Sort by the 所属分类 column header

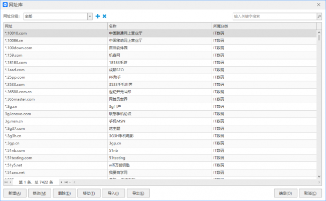tap(264, 26)
